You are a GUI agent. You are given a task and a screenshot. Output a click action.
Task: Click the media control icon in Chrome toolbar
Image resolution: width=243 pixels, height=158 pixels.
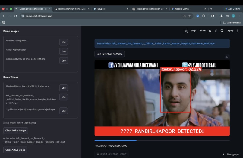[x=227, y=16]
